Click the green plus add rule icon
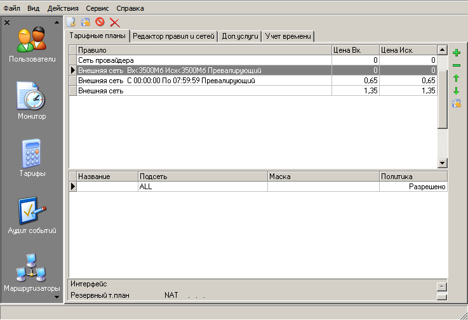This screenshot has width=468, height=320. click(x=456, y=53)
